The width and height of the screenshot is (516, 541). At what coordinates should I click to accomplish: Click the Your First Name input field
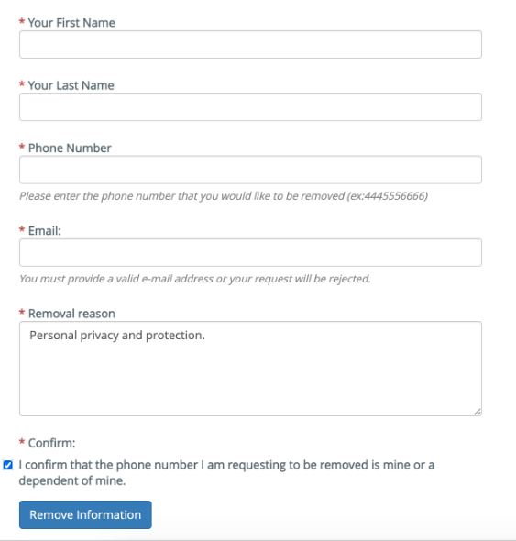click(x=250, y=45)
